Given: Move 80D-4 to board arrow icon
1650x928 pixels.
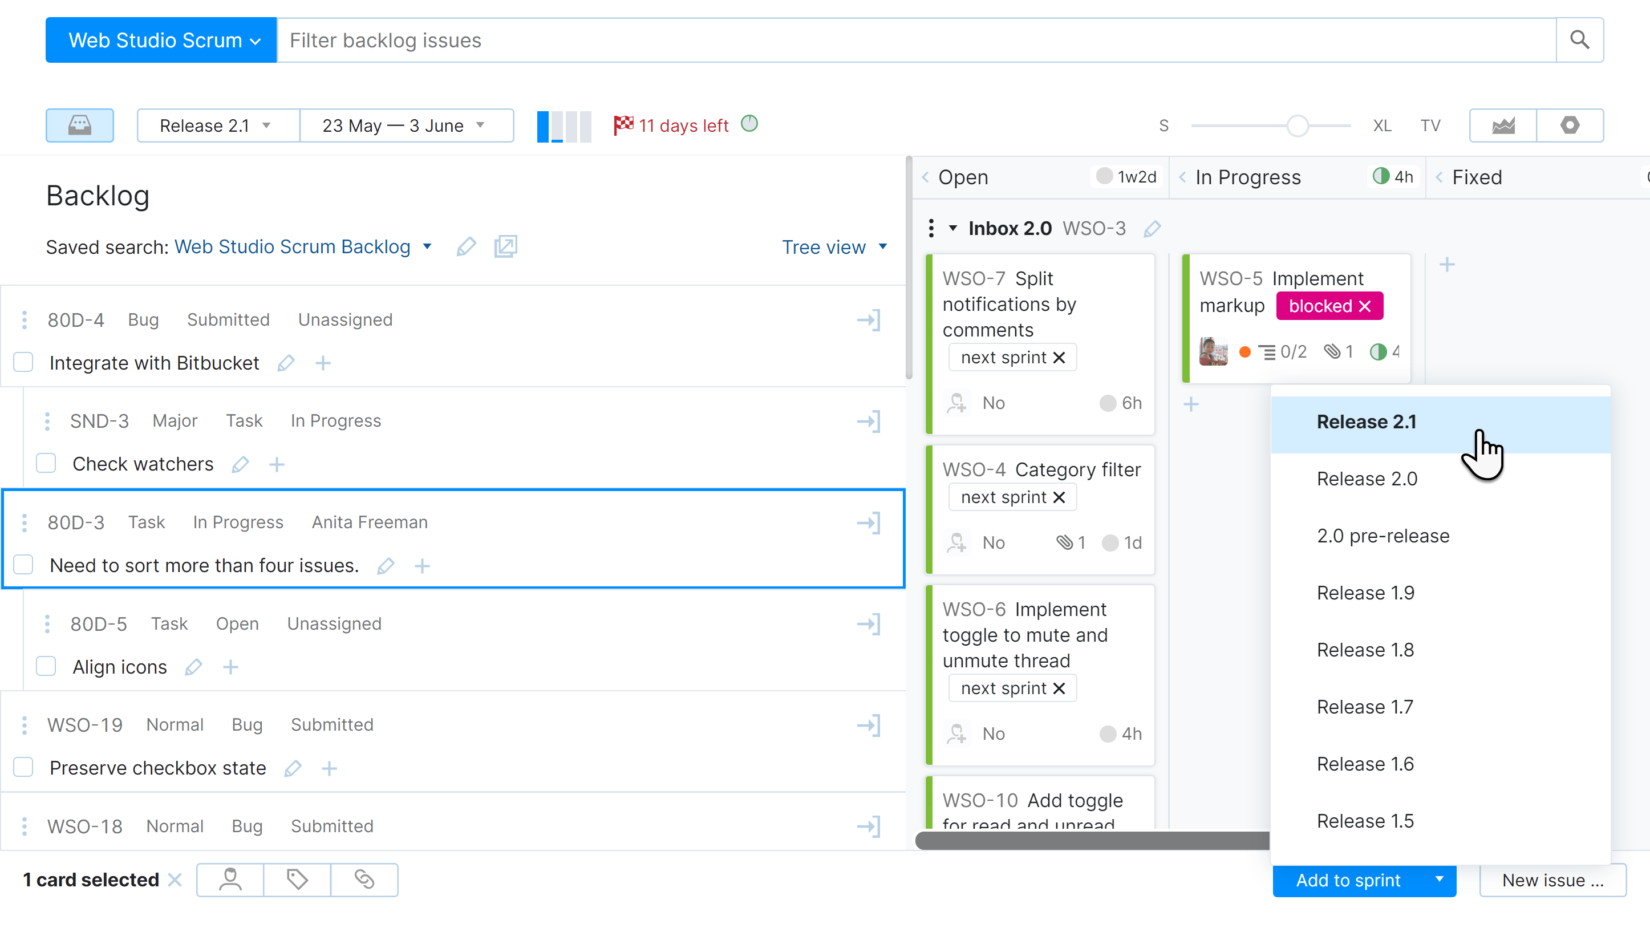Looking at the screenshot, I should [869, 319].
